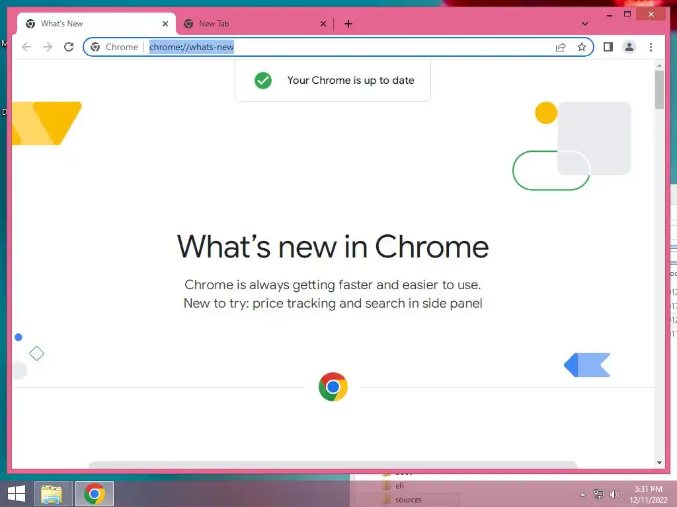This screenshot has height=507, width=677.
Task: Reload the What's New page
Action: click(69, 47)
